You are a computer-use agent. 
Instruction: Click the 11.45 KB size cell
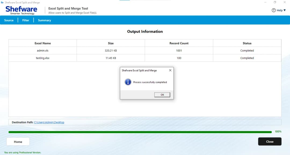point(111,58)
